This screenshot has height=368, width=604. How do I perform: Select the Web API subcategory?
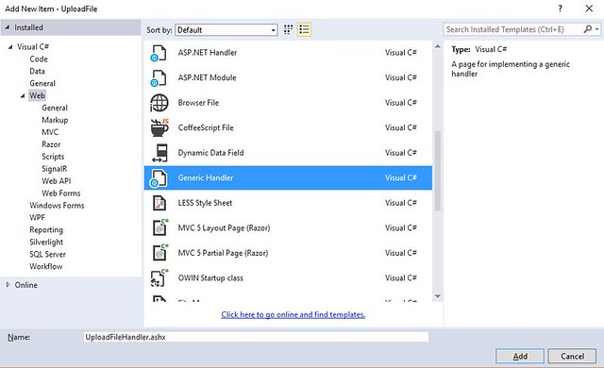pos(57,181)
